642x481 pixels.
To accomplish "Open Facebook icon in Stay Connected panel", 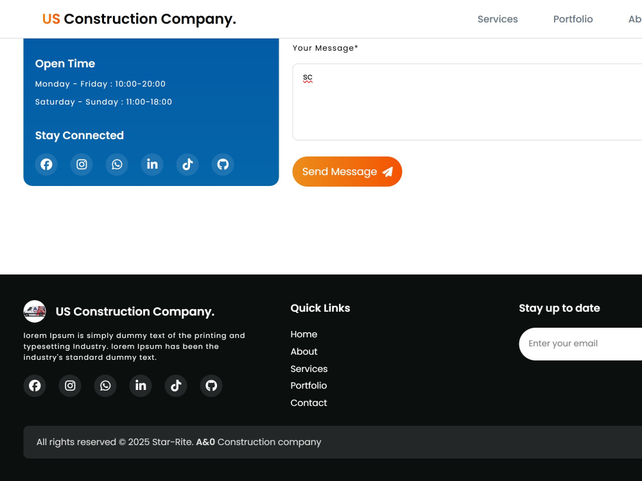I will [x=46, y=164].
